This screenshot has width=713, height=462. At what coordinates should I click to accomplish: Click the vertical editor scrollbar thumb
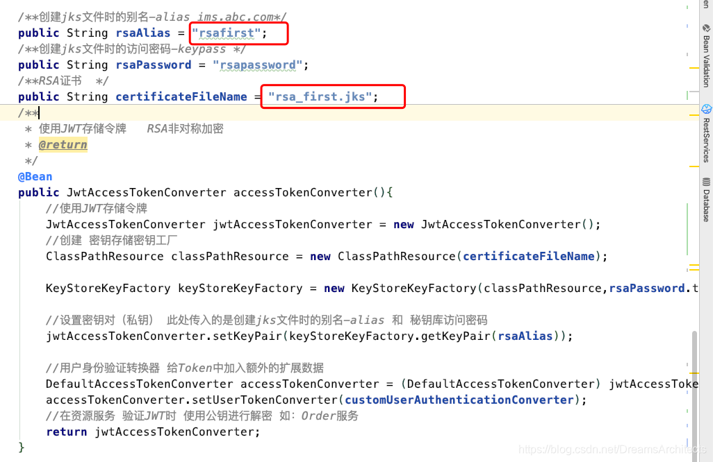[x=694, y=395]
